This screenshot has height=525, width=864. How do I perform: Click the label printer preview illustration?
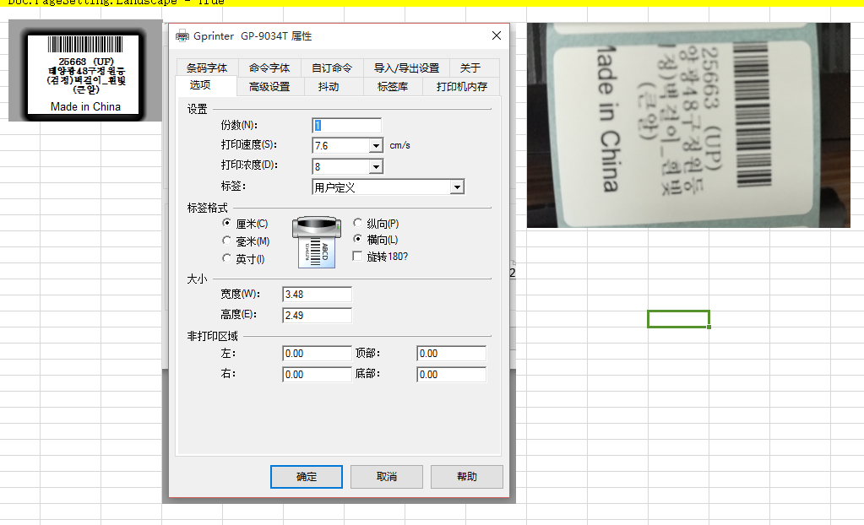[x=316, y=242]
